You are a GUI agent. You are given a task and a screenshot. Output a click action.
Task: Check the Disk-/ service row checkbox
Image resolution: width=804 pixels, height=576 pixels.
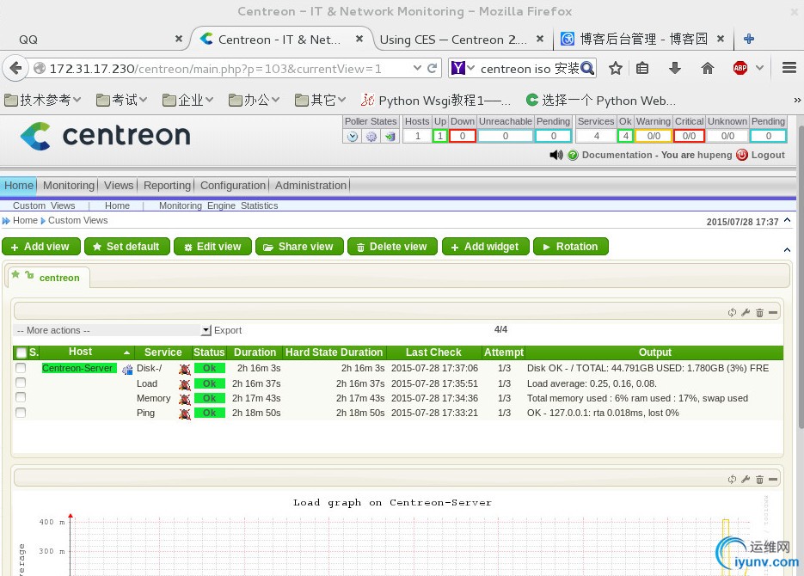(x=21, y=368)
